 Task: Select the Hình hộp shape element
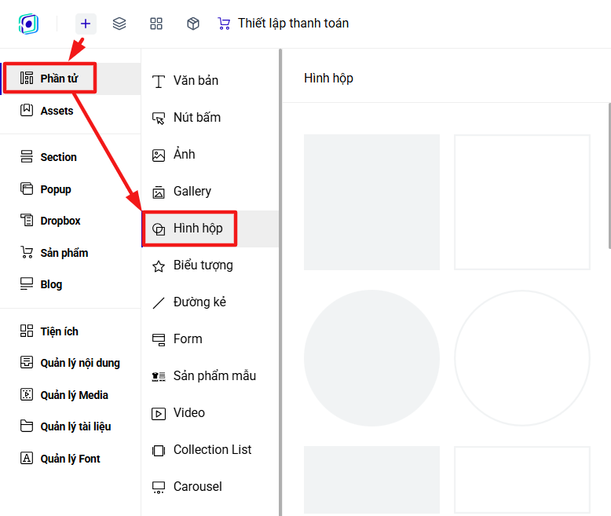(x=210, y=229)
